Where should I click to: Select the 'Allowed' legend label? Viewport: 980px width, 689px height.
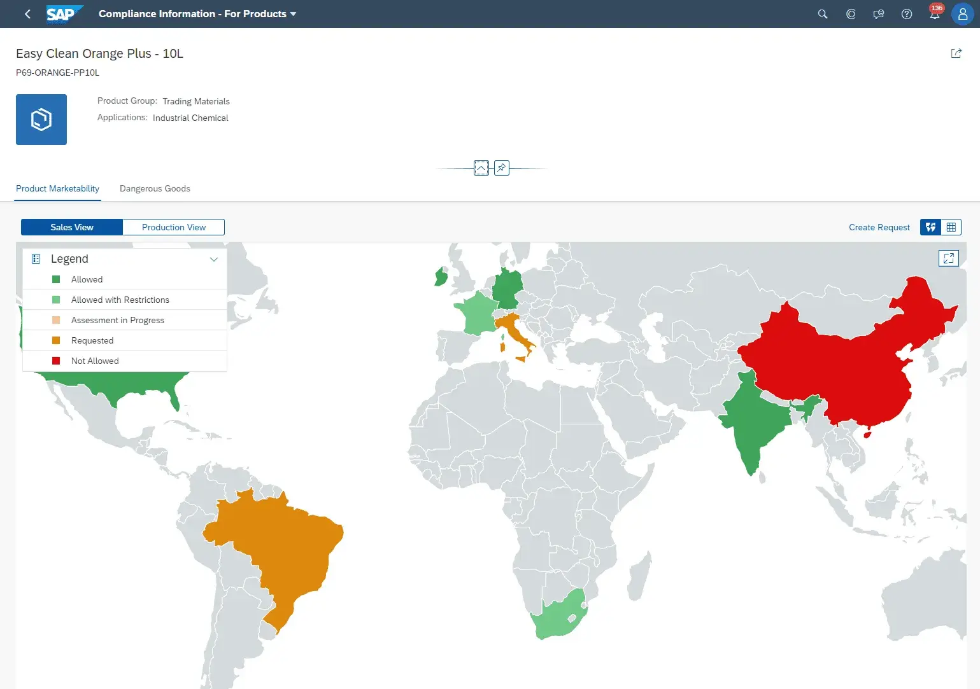click(87, 279)
